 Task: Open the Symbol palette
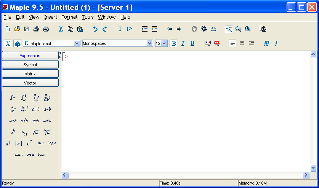tap(30, 65)
